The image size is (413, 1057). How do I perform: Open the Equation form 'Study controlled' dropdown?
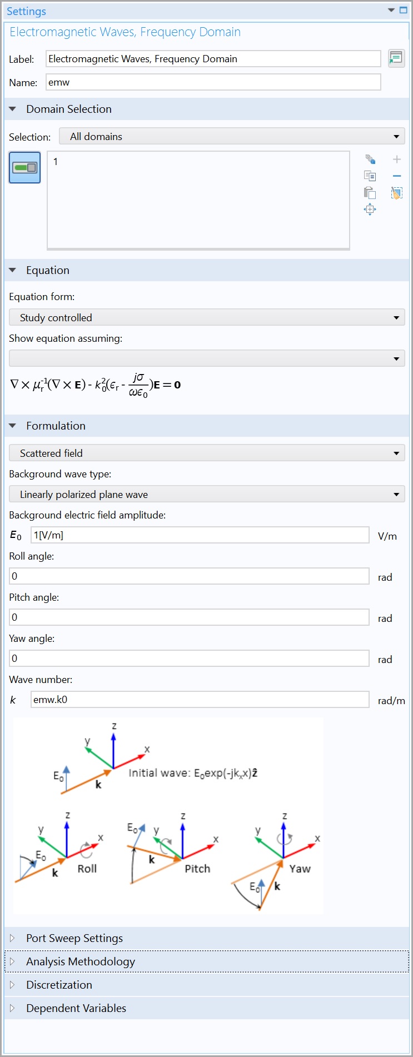207,318
